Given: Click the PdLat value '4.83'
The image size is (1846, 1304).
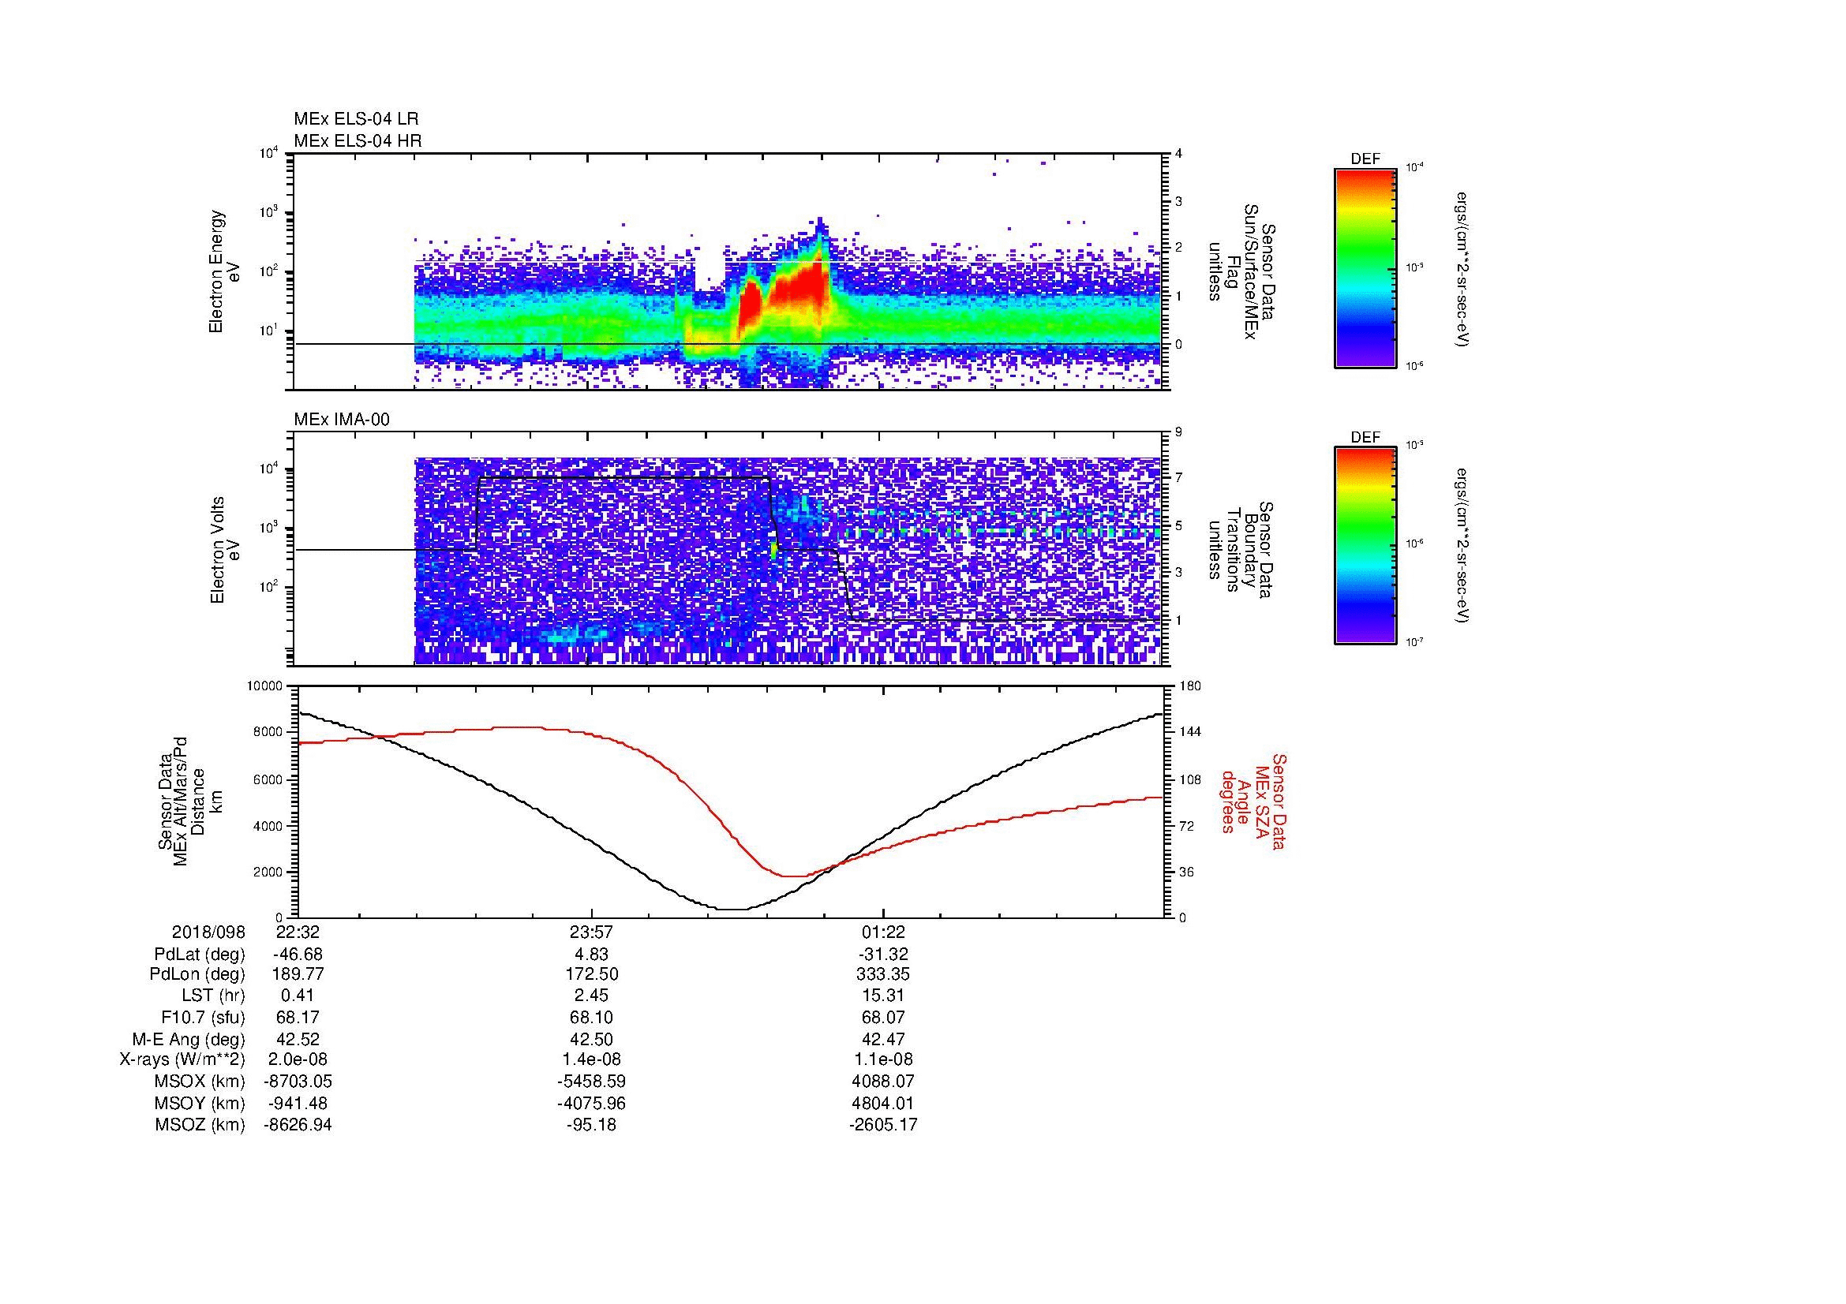Looking at the screenshot, I should [592, 955].
